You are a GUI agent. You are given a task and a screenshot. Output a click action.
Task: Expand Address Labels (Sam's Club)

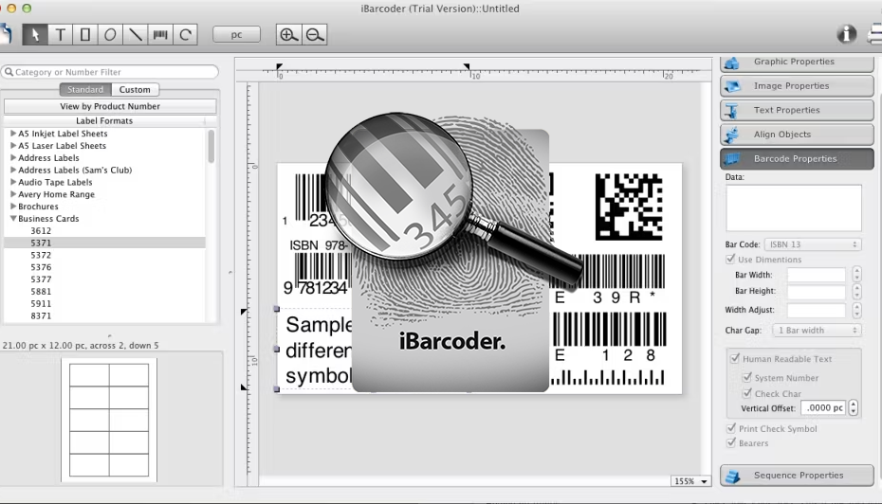click(13, 170)
